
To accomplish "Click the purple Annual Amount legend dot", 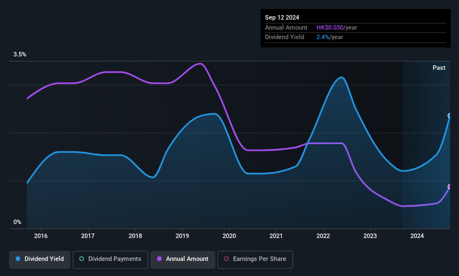I will [x=159, y=259].
